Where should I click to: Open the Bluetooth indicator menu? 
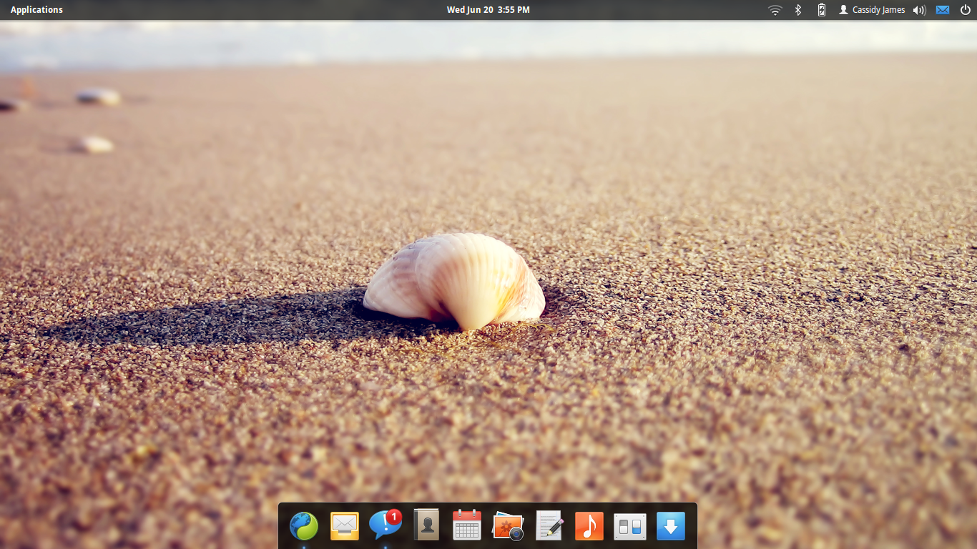pos(798,10)
